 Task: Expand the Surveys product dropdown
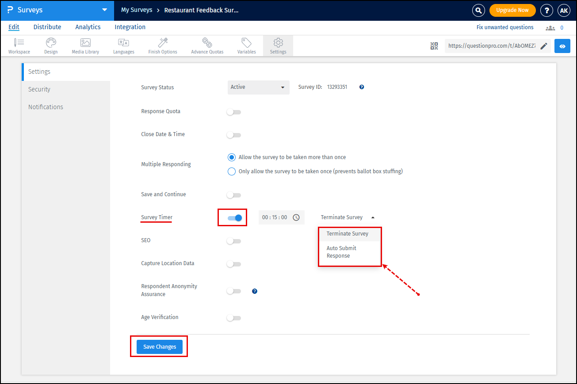[104, 10]
